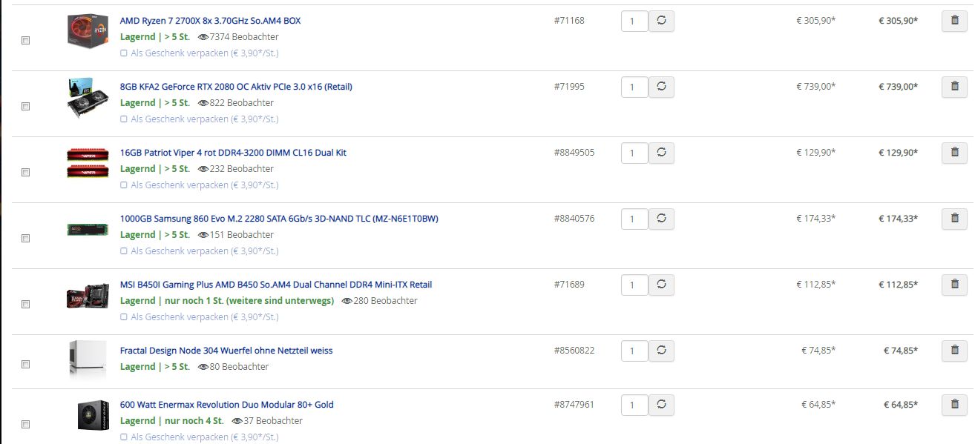Update quantity for Fractal Design Node 304
975x444 pixels.
661,351
